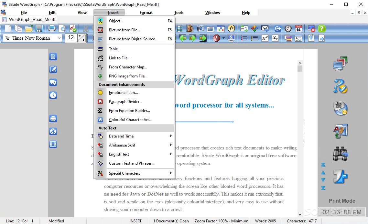
Task: Click the clock toolbar icon
Action: (x=288, y=28)
